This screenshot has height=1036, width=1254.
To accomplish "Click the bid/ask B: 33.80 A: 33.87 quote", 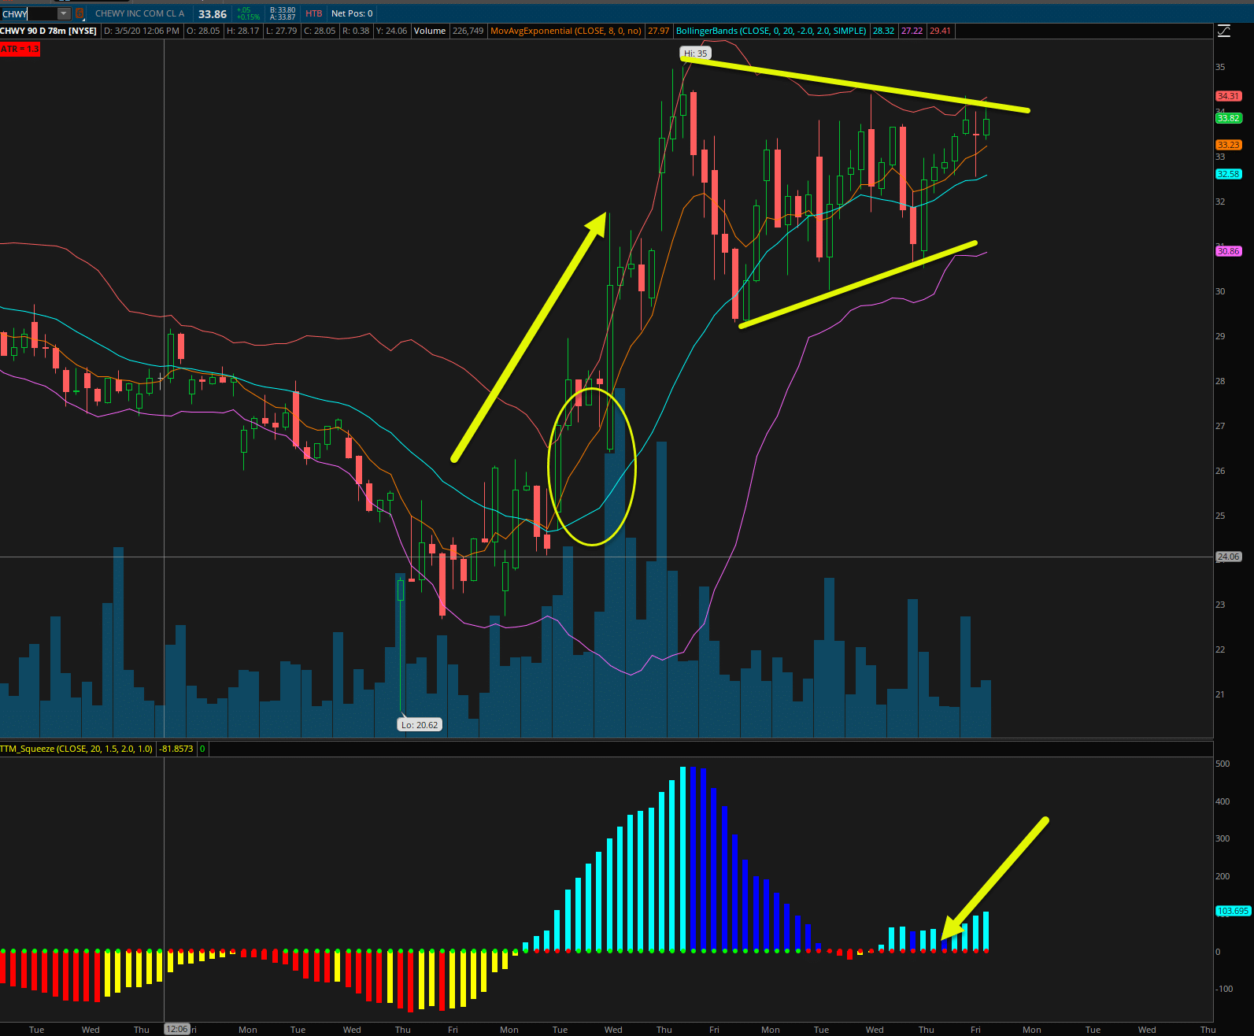I will (x=283, y=13).
